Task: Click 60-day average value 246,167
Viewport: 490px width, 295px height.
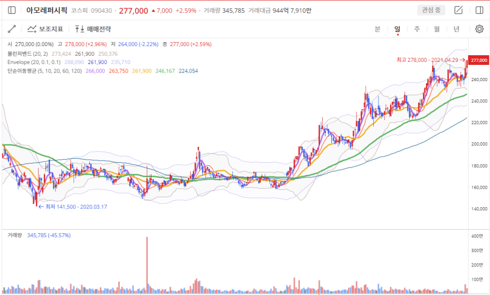Action: coord(165,71)
